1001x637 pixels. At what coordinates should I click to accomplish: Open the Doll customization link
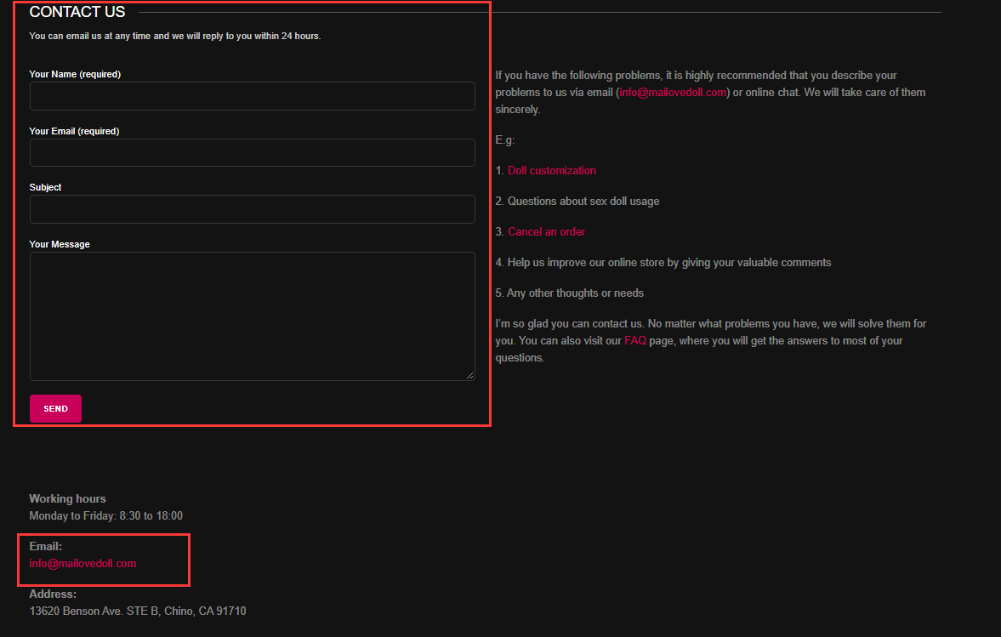(x=552, y=170)
